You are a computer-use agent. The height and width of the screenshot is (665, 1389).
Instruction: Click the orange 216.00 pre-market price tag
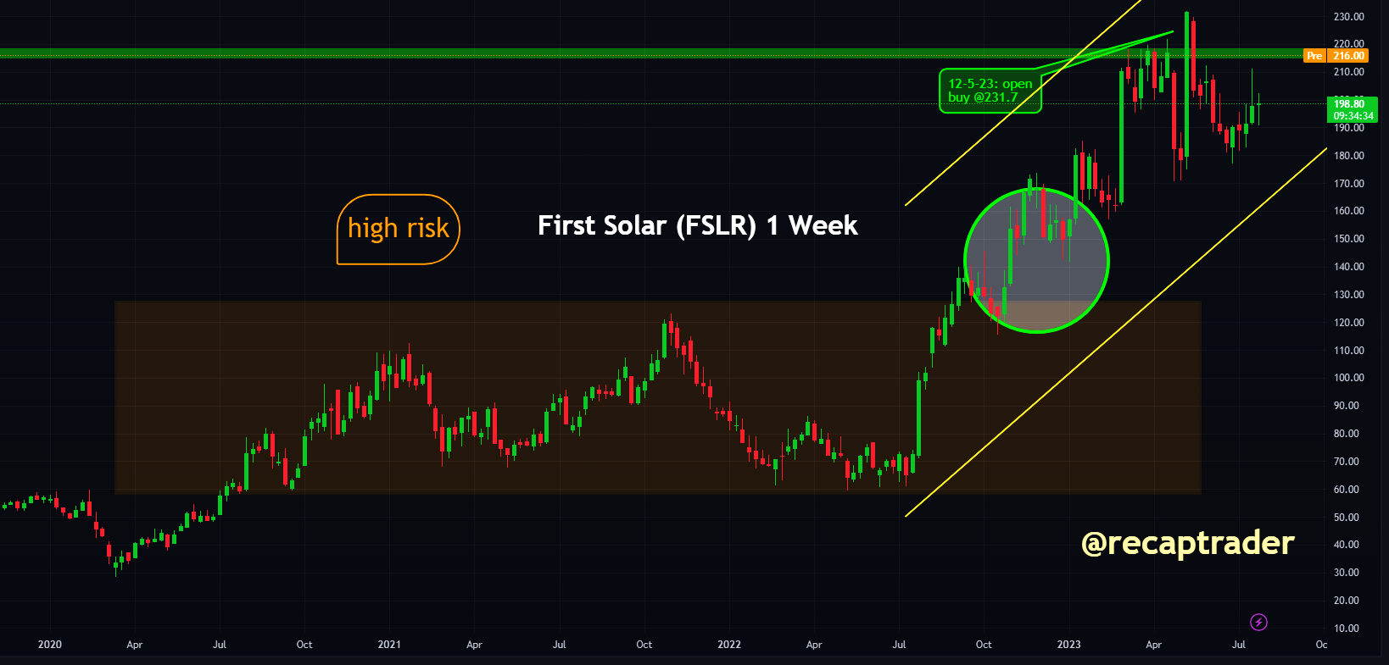[1348, 56]
